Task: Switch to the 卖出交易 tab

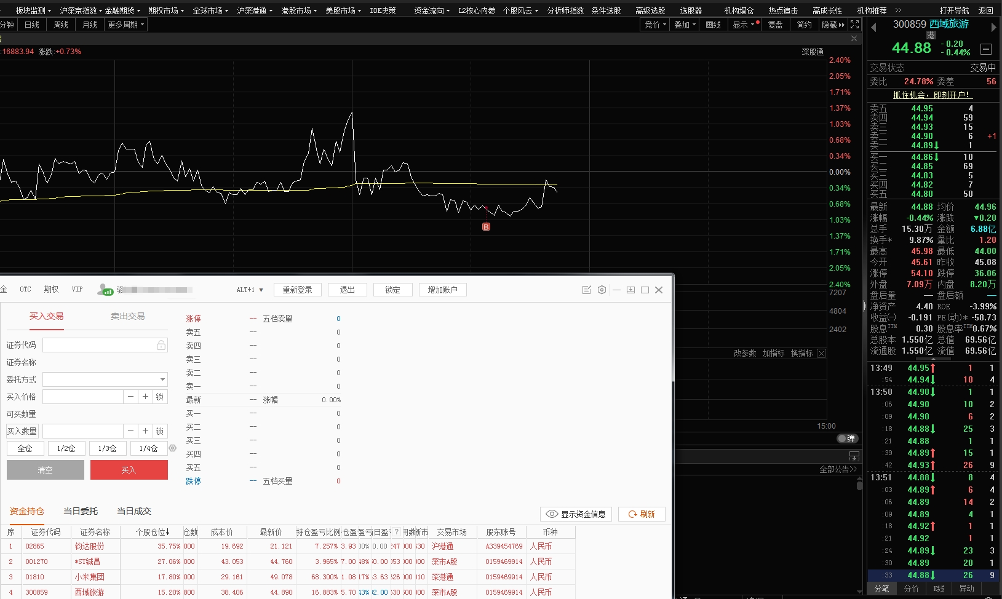Action: point(128,316)
